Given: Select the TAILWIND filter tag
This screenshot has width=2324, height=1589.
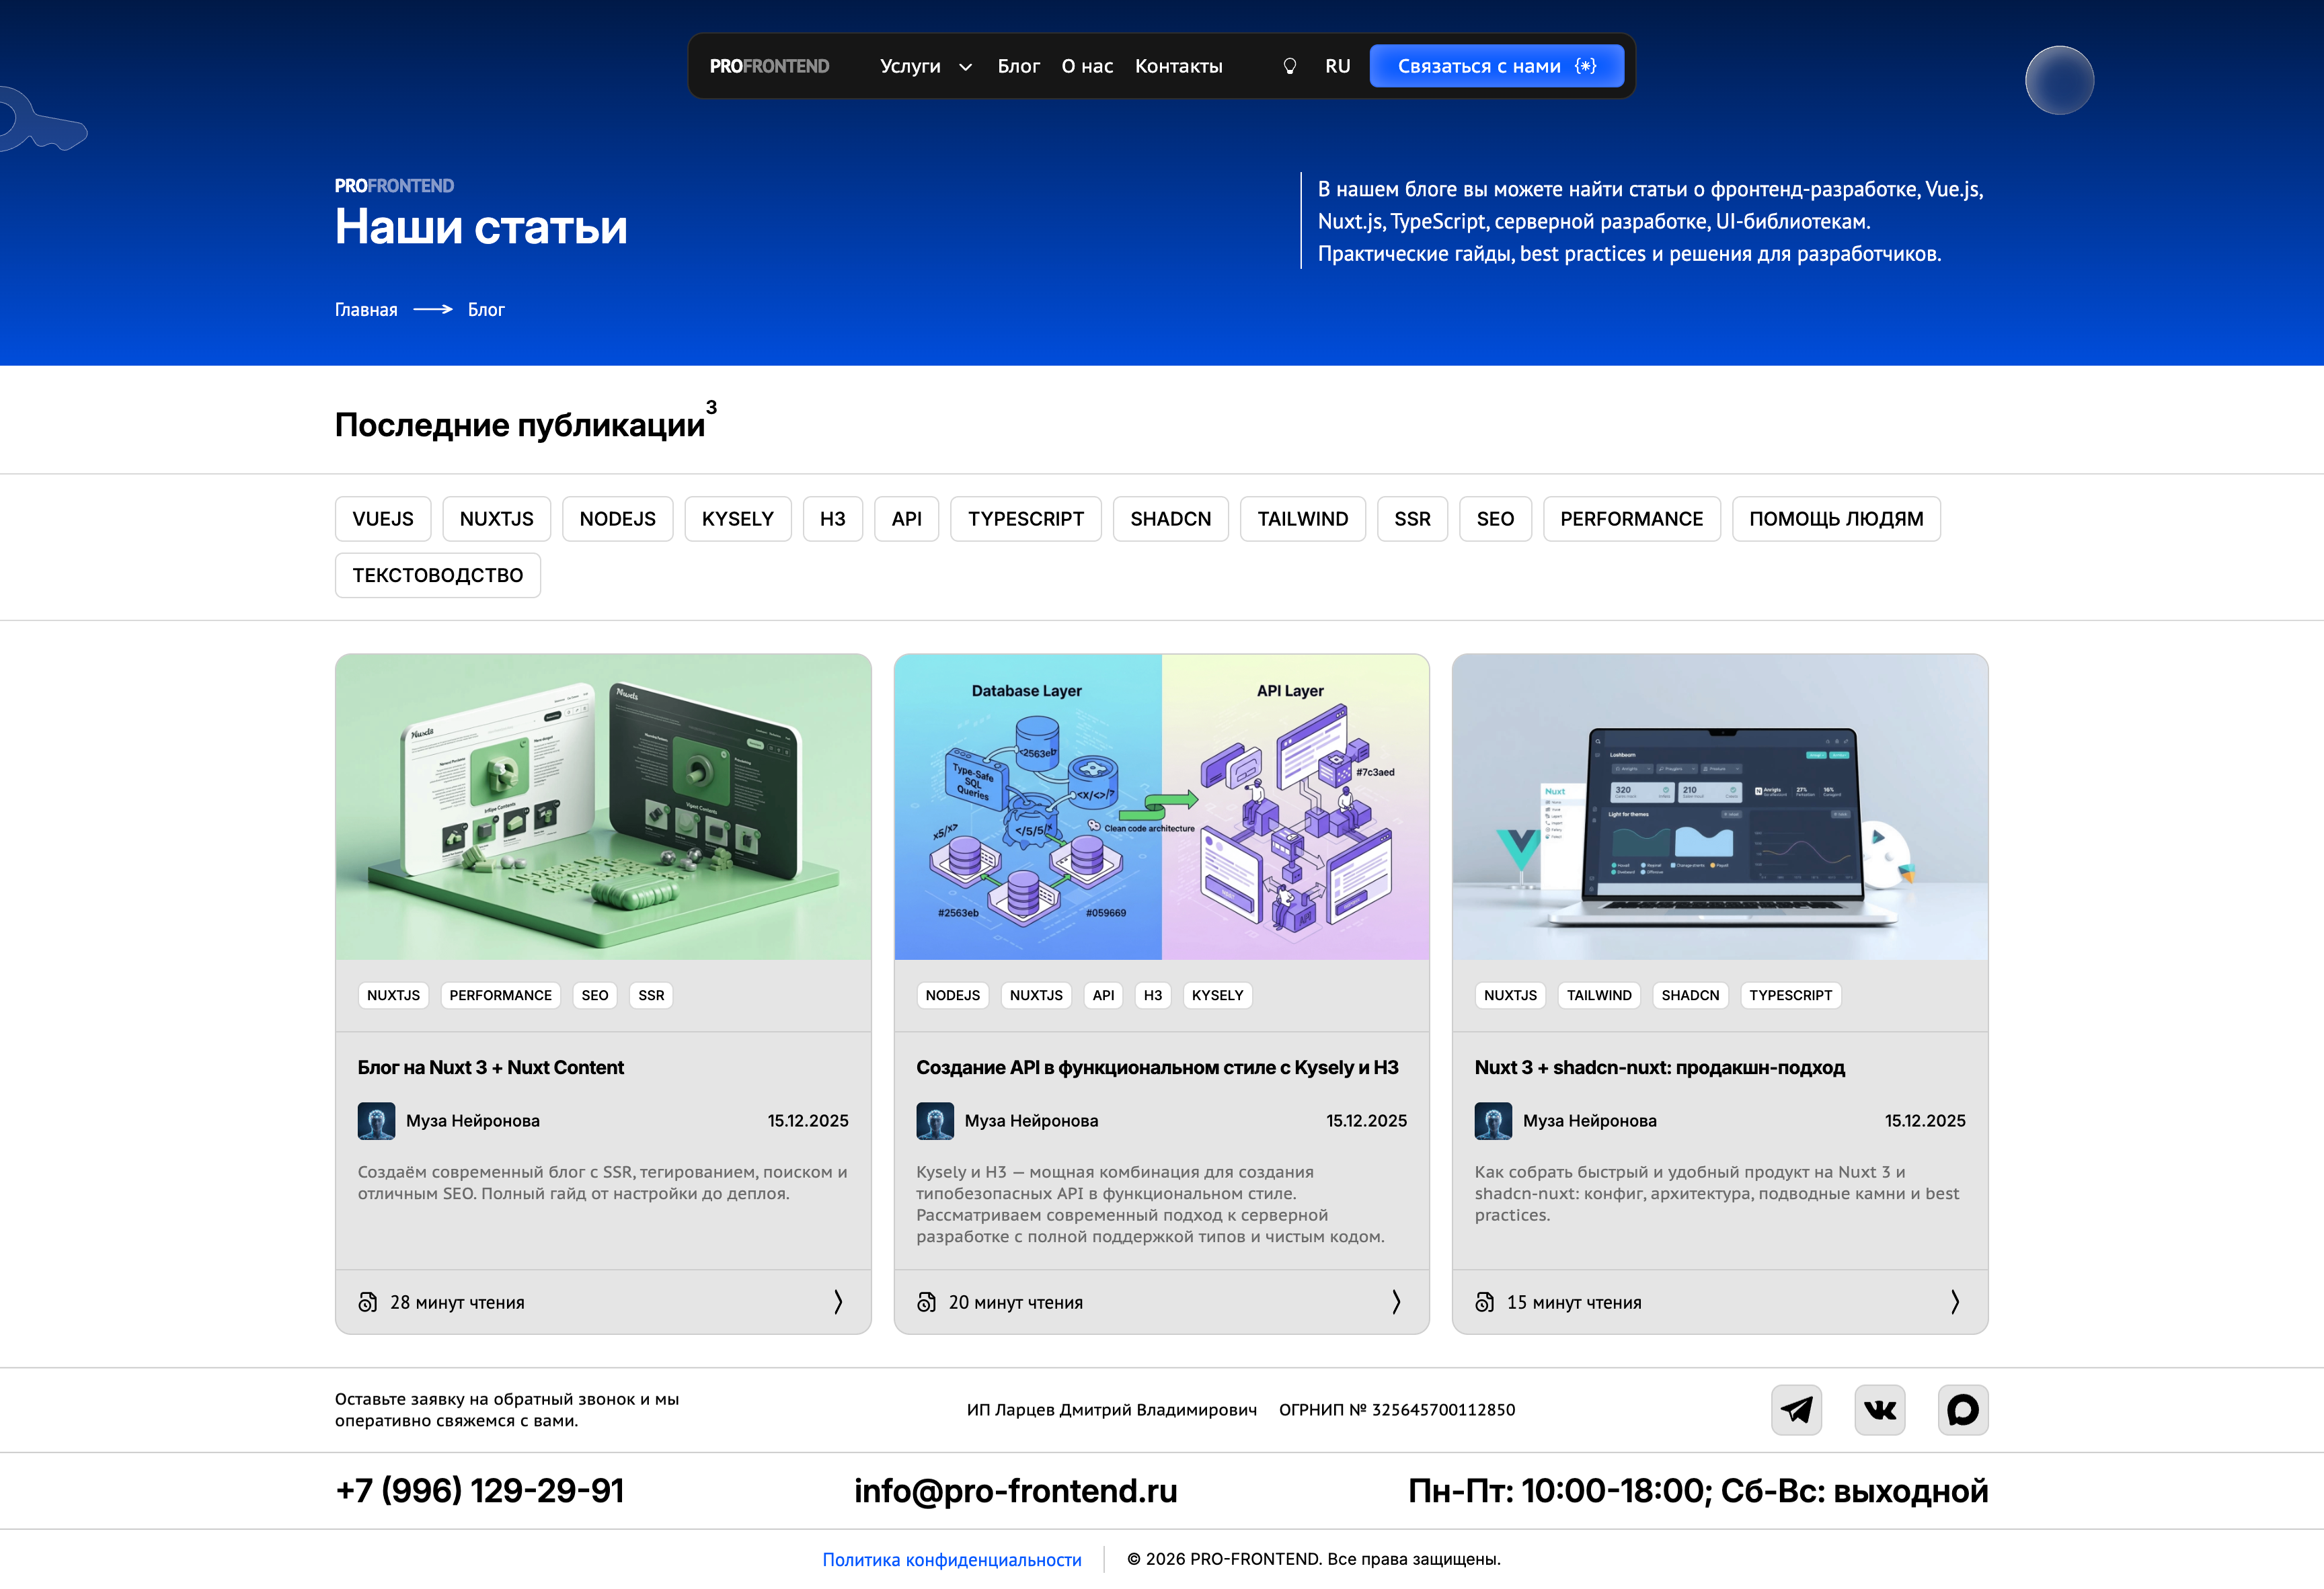Looking at the screenshot, I should click(1302, 519).
